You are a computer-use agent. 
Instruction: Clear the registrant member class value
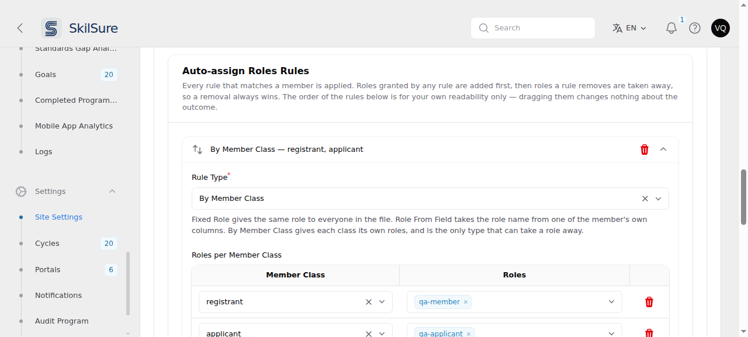coord(369,302)
